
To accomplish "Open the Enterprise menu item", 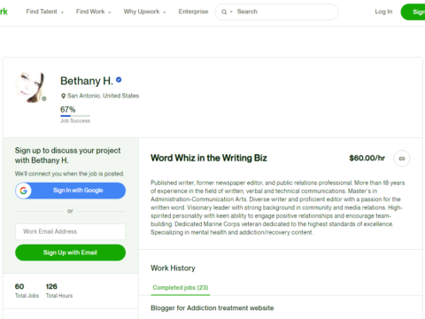I will point(193,12).
